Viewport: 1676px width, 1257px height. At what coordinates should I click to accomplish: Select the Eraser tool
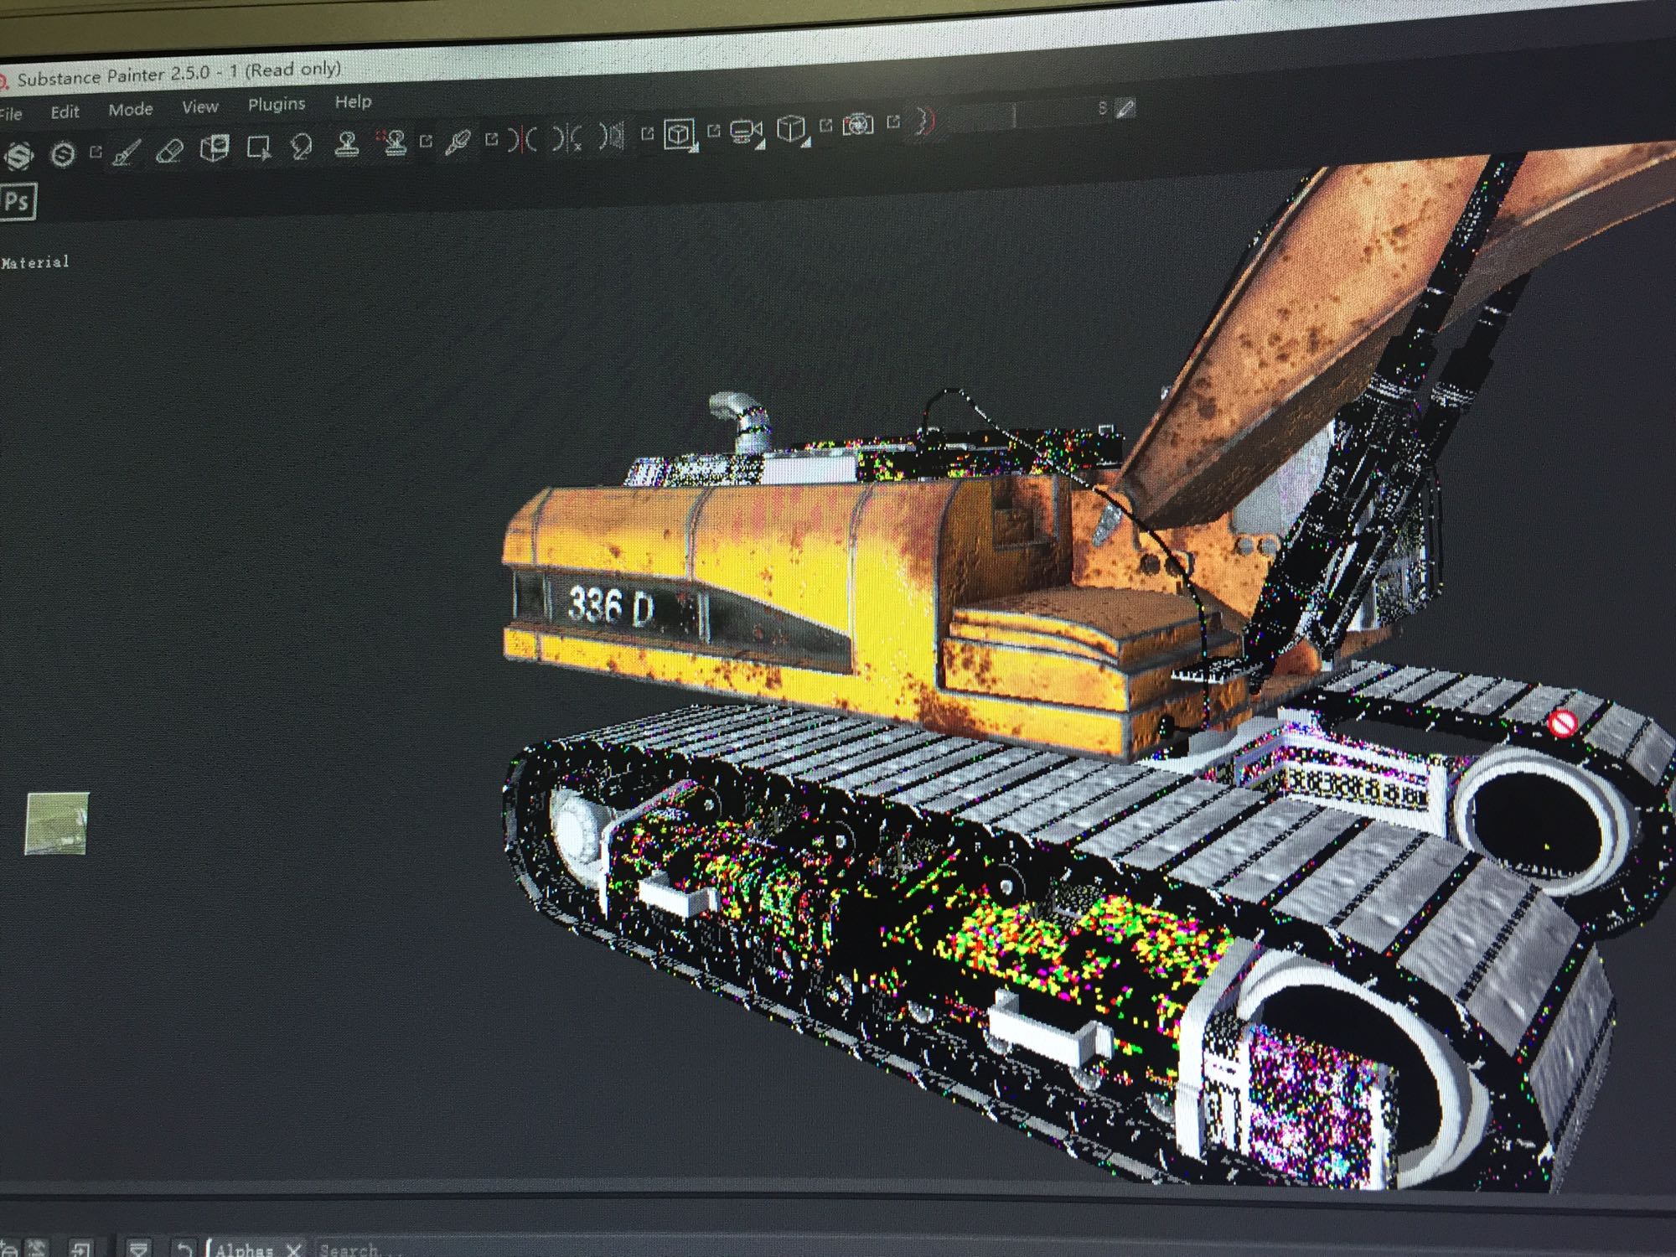[170, 152]
